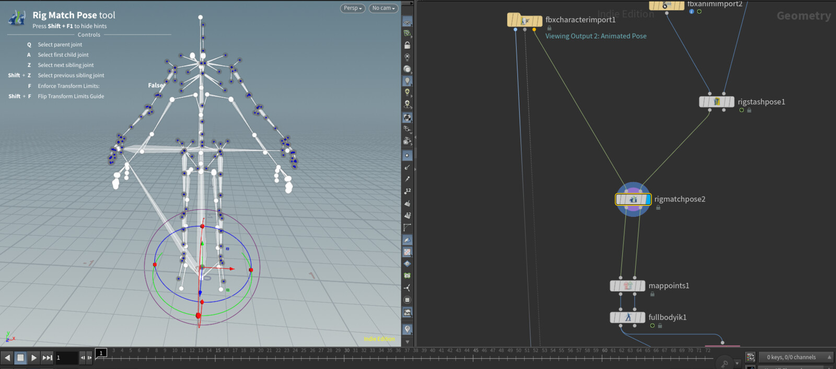
Task: Click the display points dot icon
Action: tap(407, 155)
